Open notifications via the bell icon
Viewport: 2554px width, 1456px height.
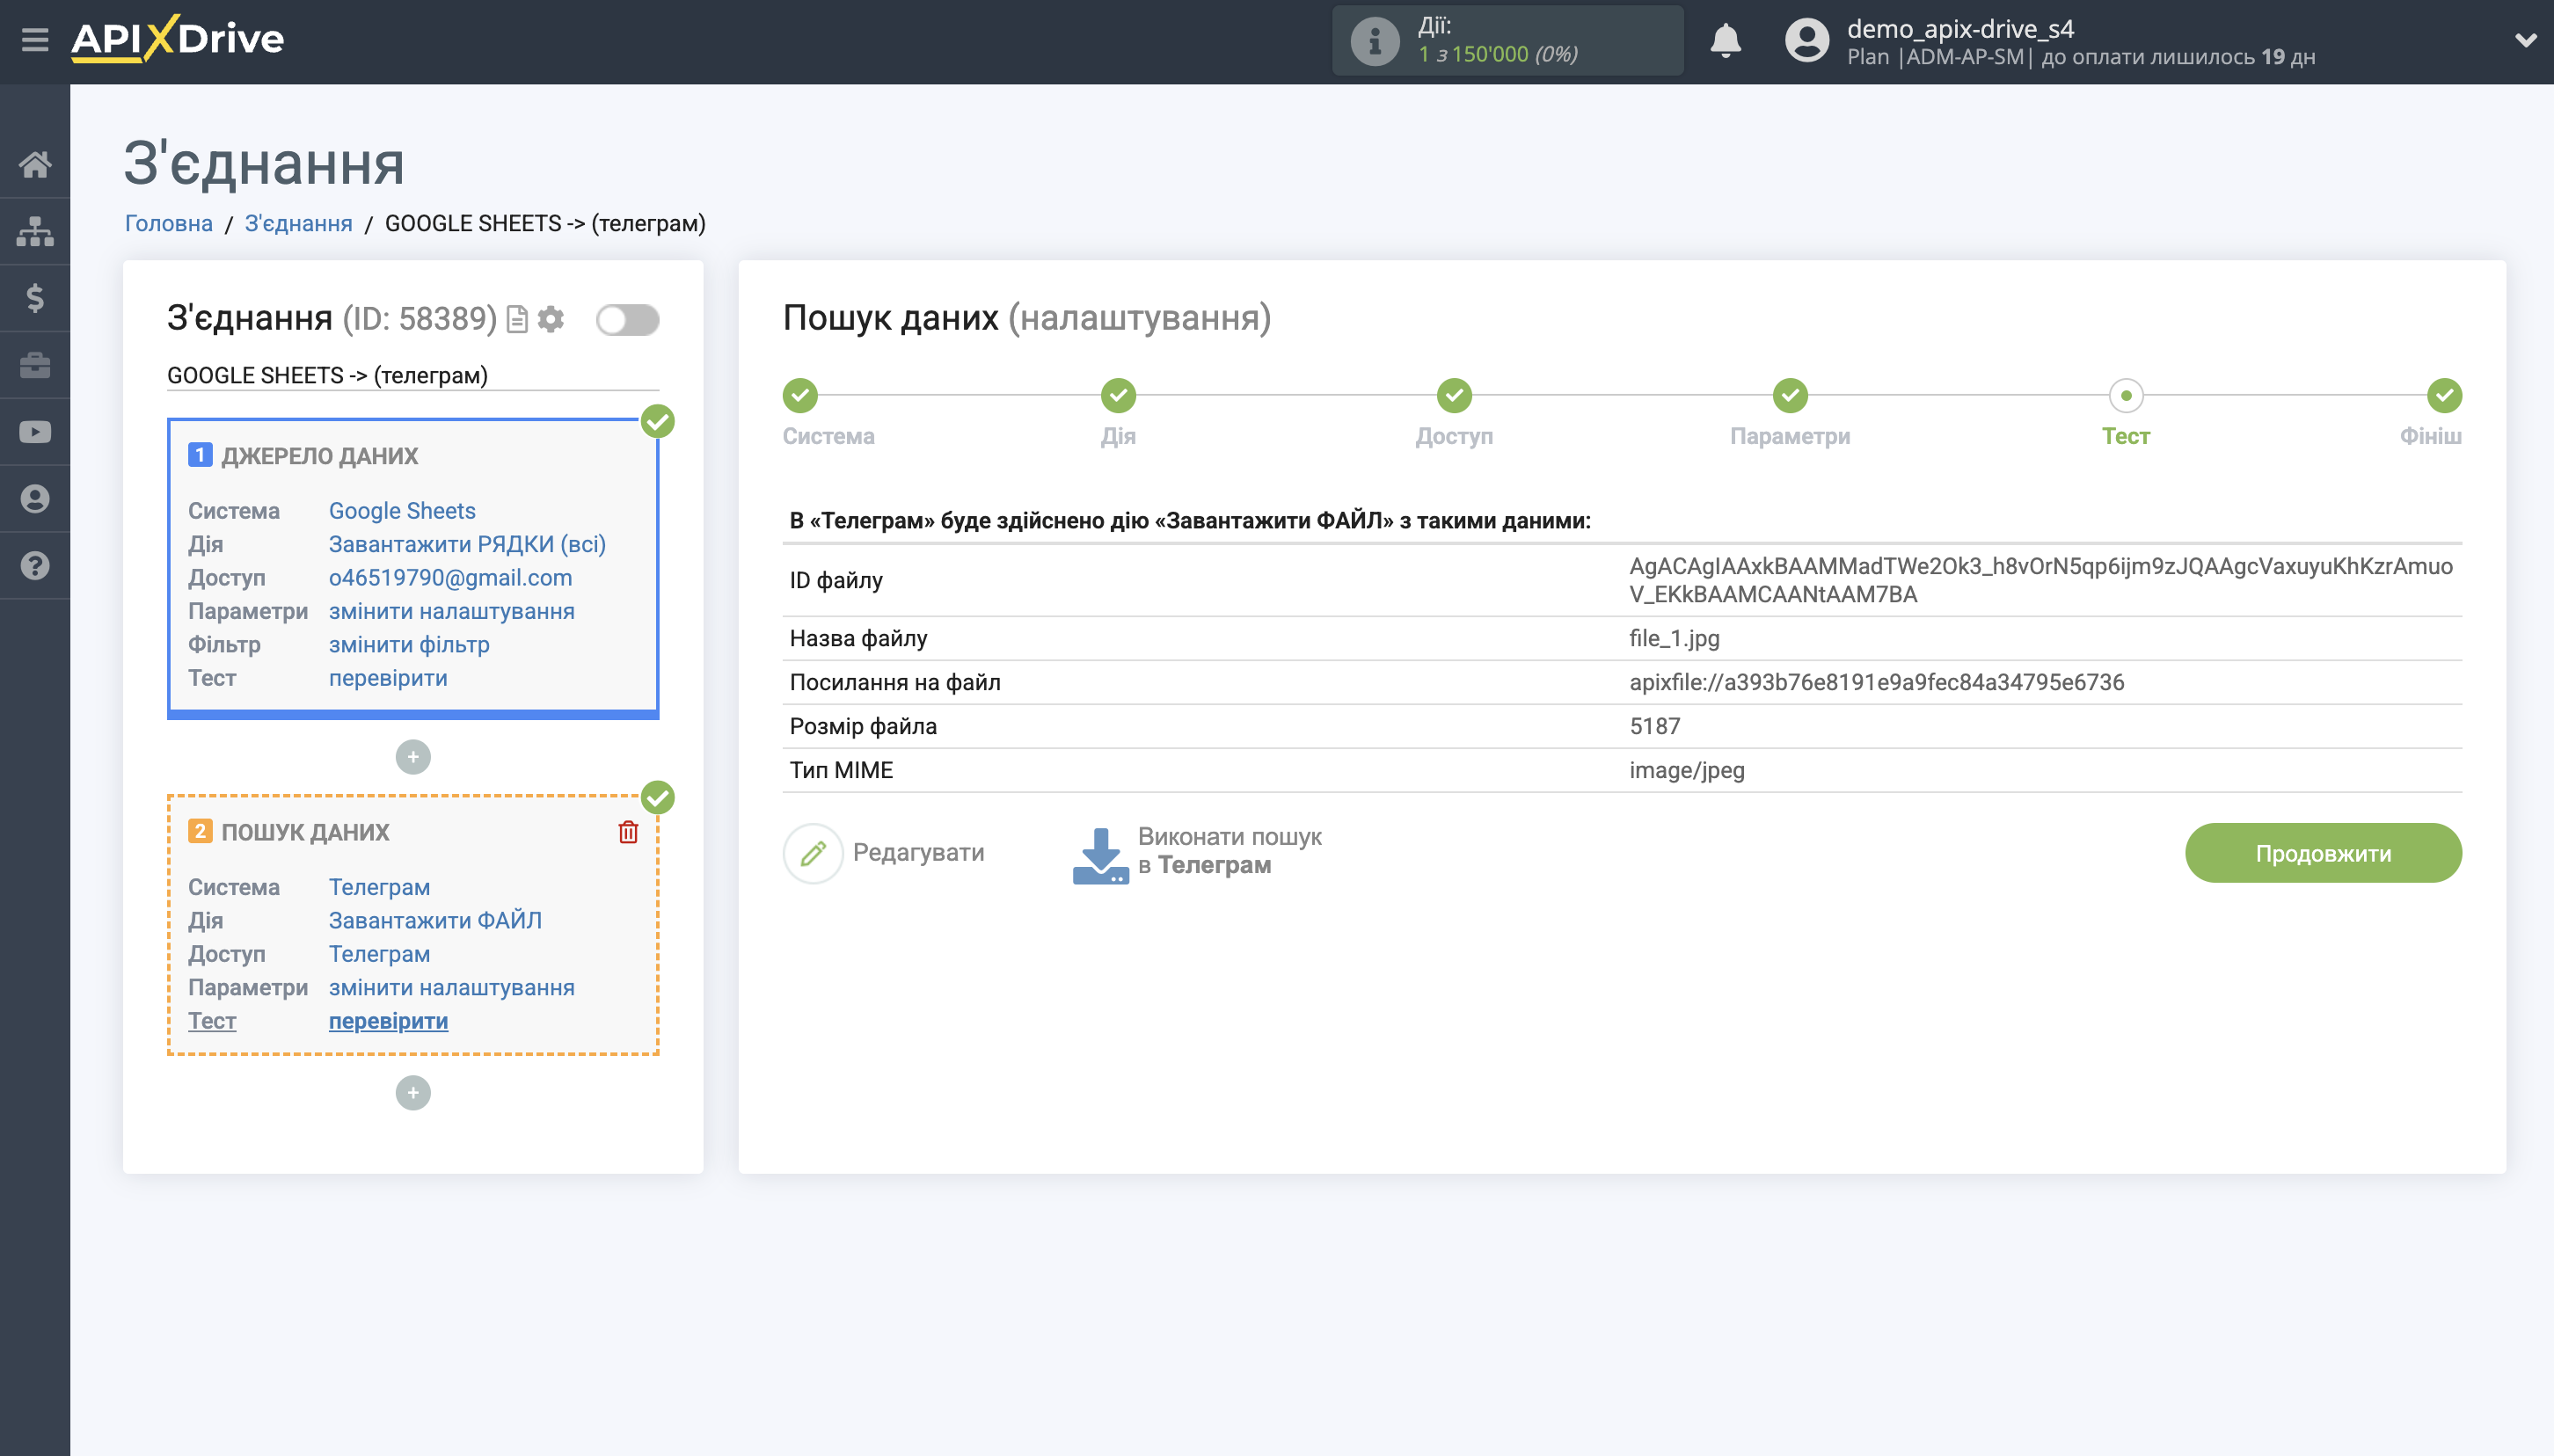[1727, 41]
